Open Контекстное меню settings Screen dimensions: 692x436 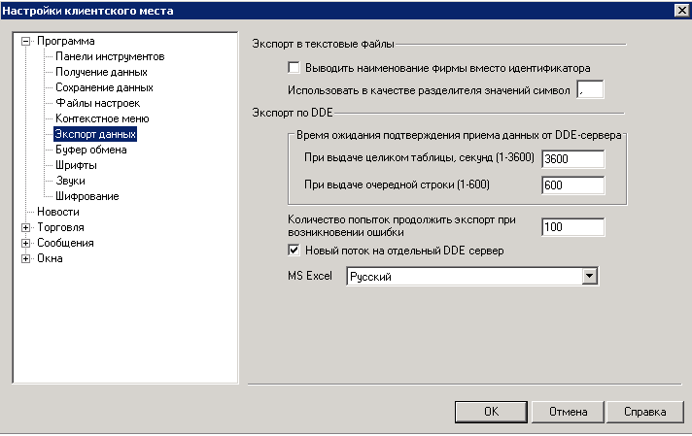(102, 118)
